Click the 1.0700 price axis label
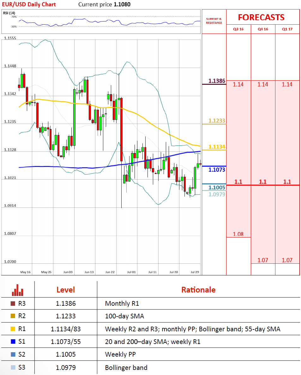 pyautogui.click(x=10, y=261)
